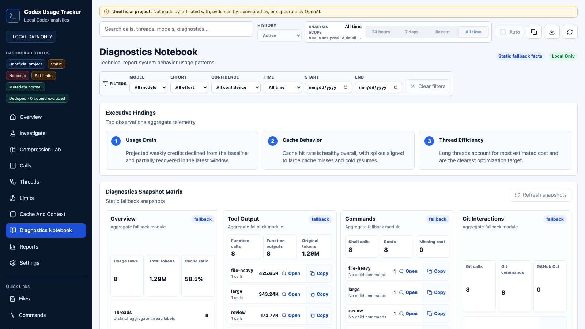The height and width of the screenshot is (329, 585).
Task: Click the Refresh snapshots button
Action: [540, 195]
